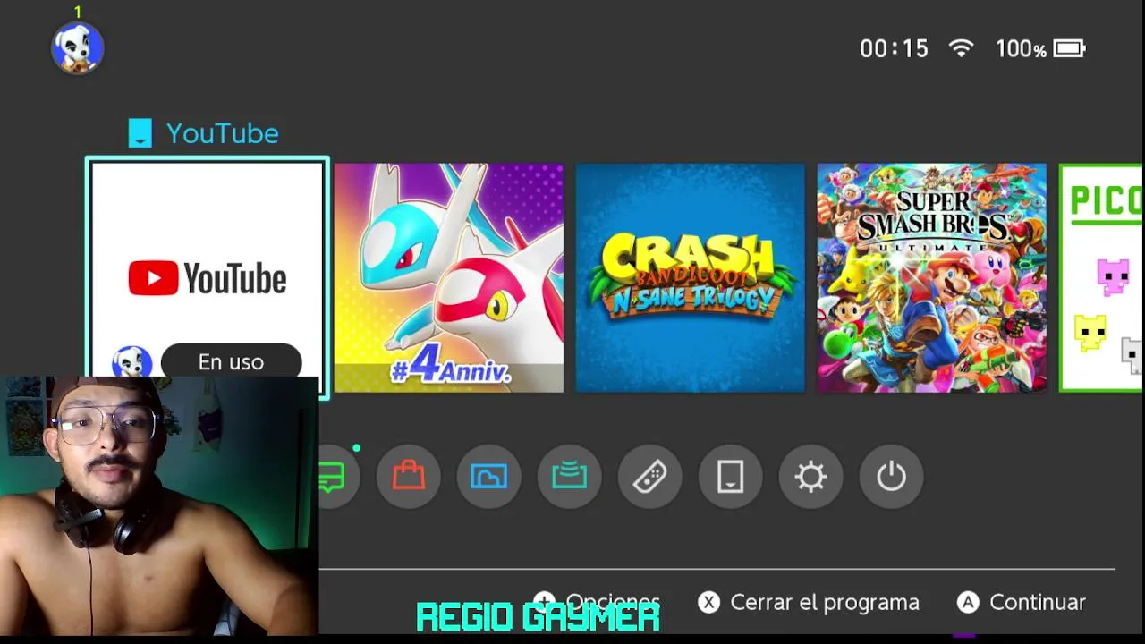Open the game card console icon
This screenshot has width=1145, height=644.
click(x=731, y=477)
